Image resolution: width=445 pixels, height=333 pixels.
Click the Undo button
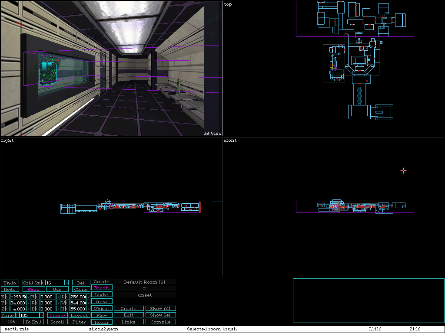click(x=10, y=283)
